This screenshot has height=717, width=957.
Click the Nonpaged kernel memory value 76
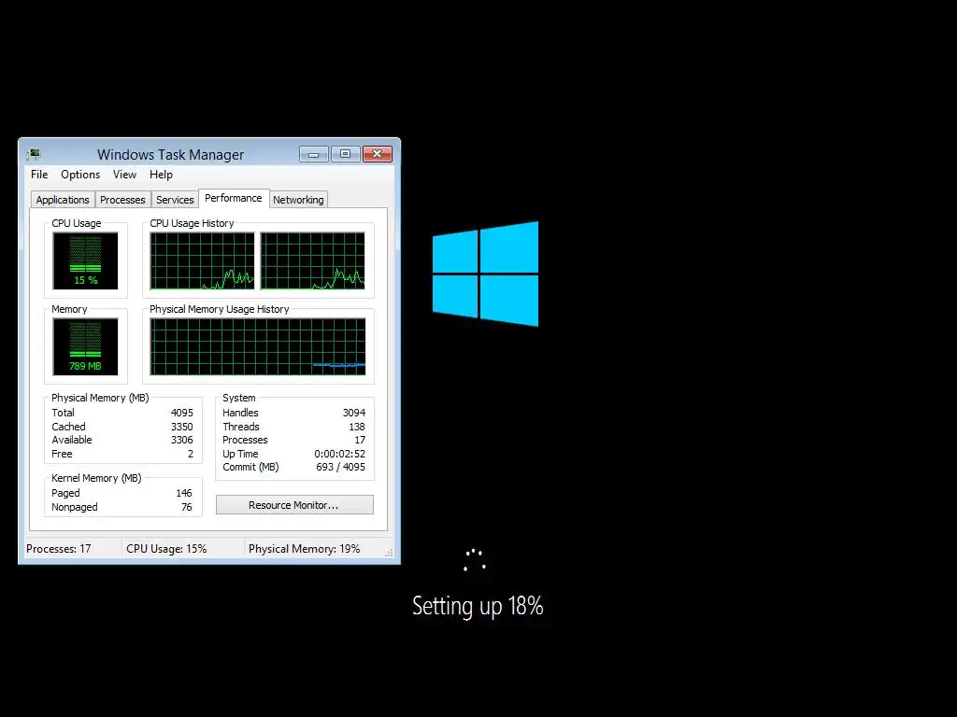187,507
